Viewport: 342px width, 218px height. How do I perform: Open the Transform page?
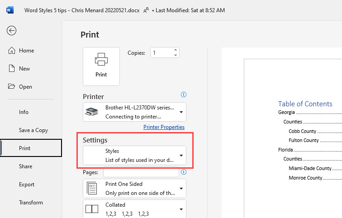click(x=31, y=203)
